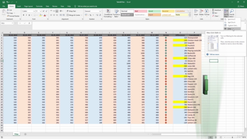Click the red Font Color button

pyautogui.click(x=45, y=15)
